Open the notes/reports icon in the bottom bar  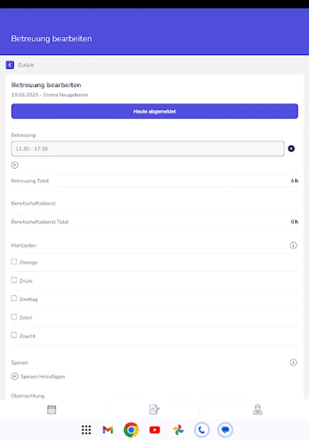pos(154,409)
